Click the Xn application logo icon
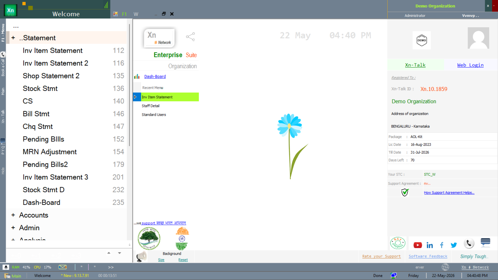Image resolution: width=498 pixels, height=280 pixels. pos(10,10)
